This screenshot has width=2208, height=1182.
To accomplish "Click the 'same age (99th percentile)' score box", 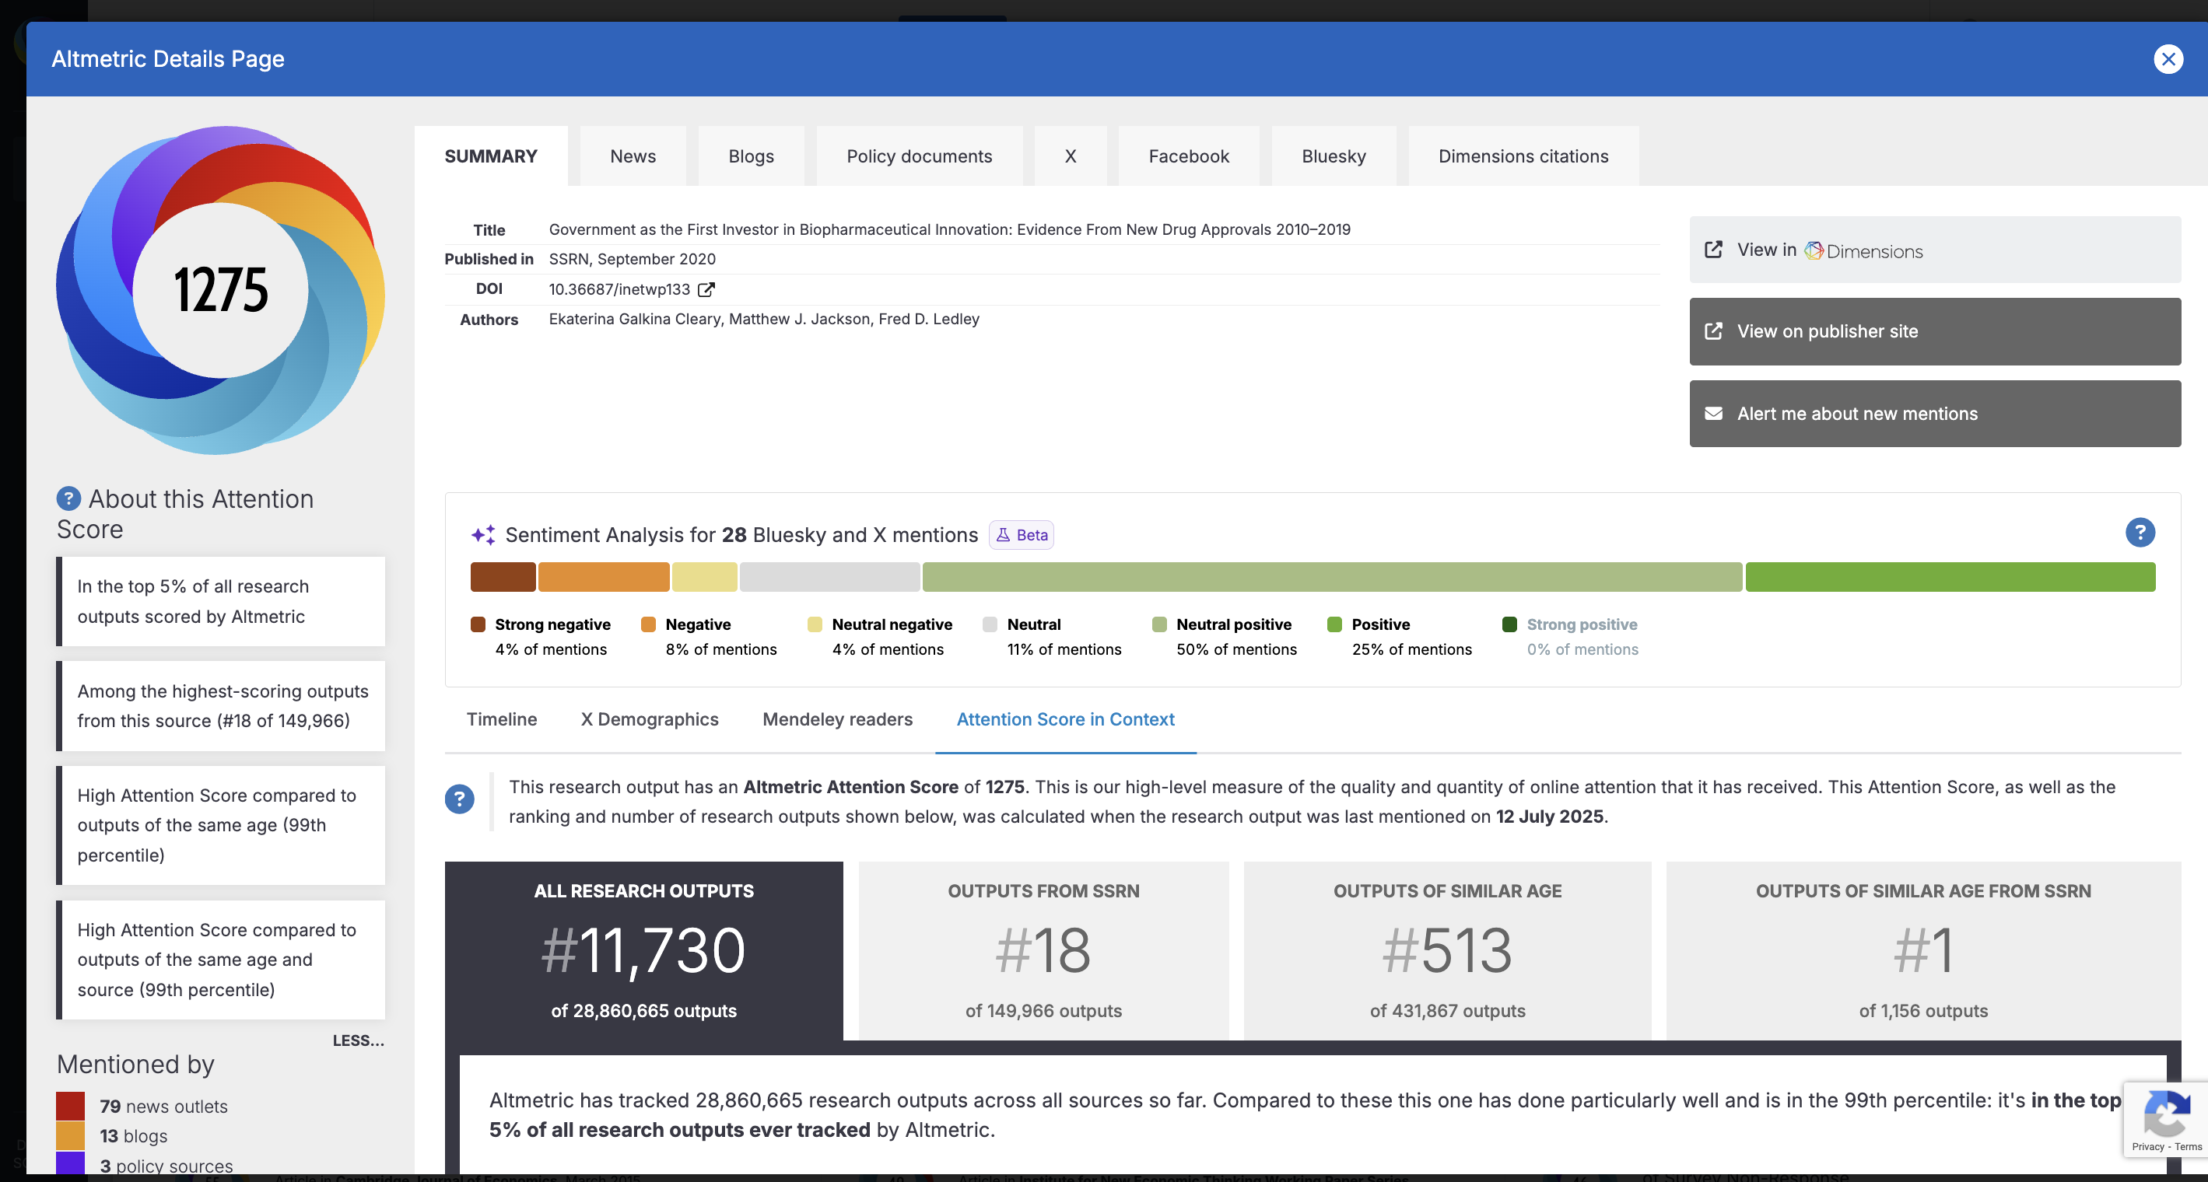I will click(220, 825).
